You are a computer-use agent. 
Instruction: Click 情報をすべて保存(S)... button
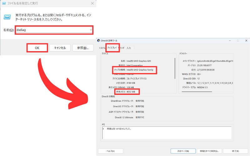coord(209,151)
